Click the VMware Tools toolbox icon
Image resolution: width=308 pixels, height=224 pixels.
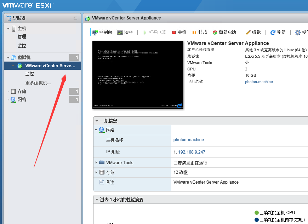102,162
